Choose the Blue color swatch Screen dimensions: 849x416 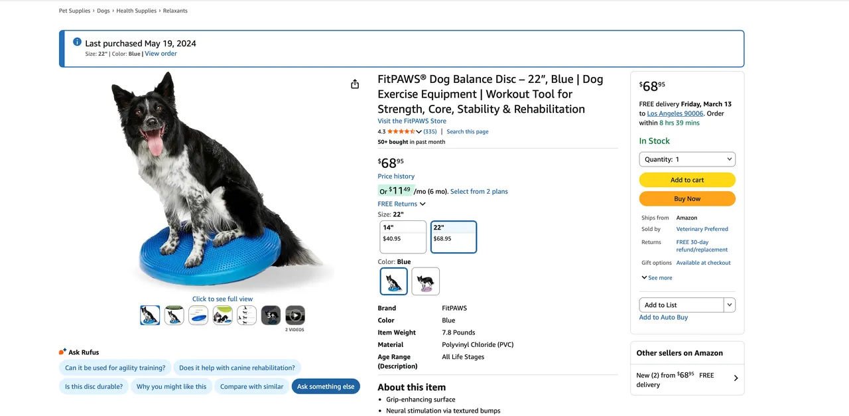394,281
